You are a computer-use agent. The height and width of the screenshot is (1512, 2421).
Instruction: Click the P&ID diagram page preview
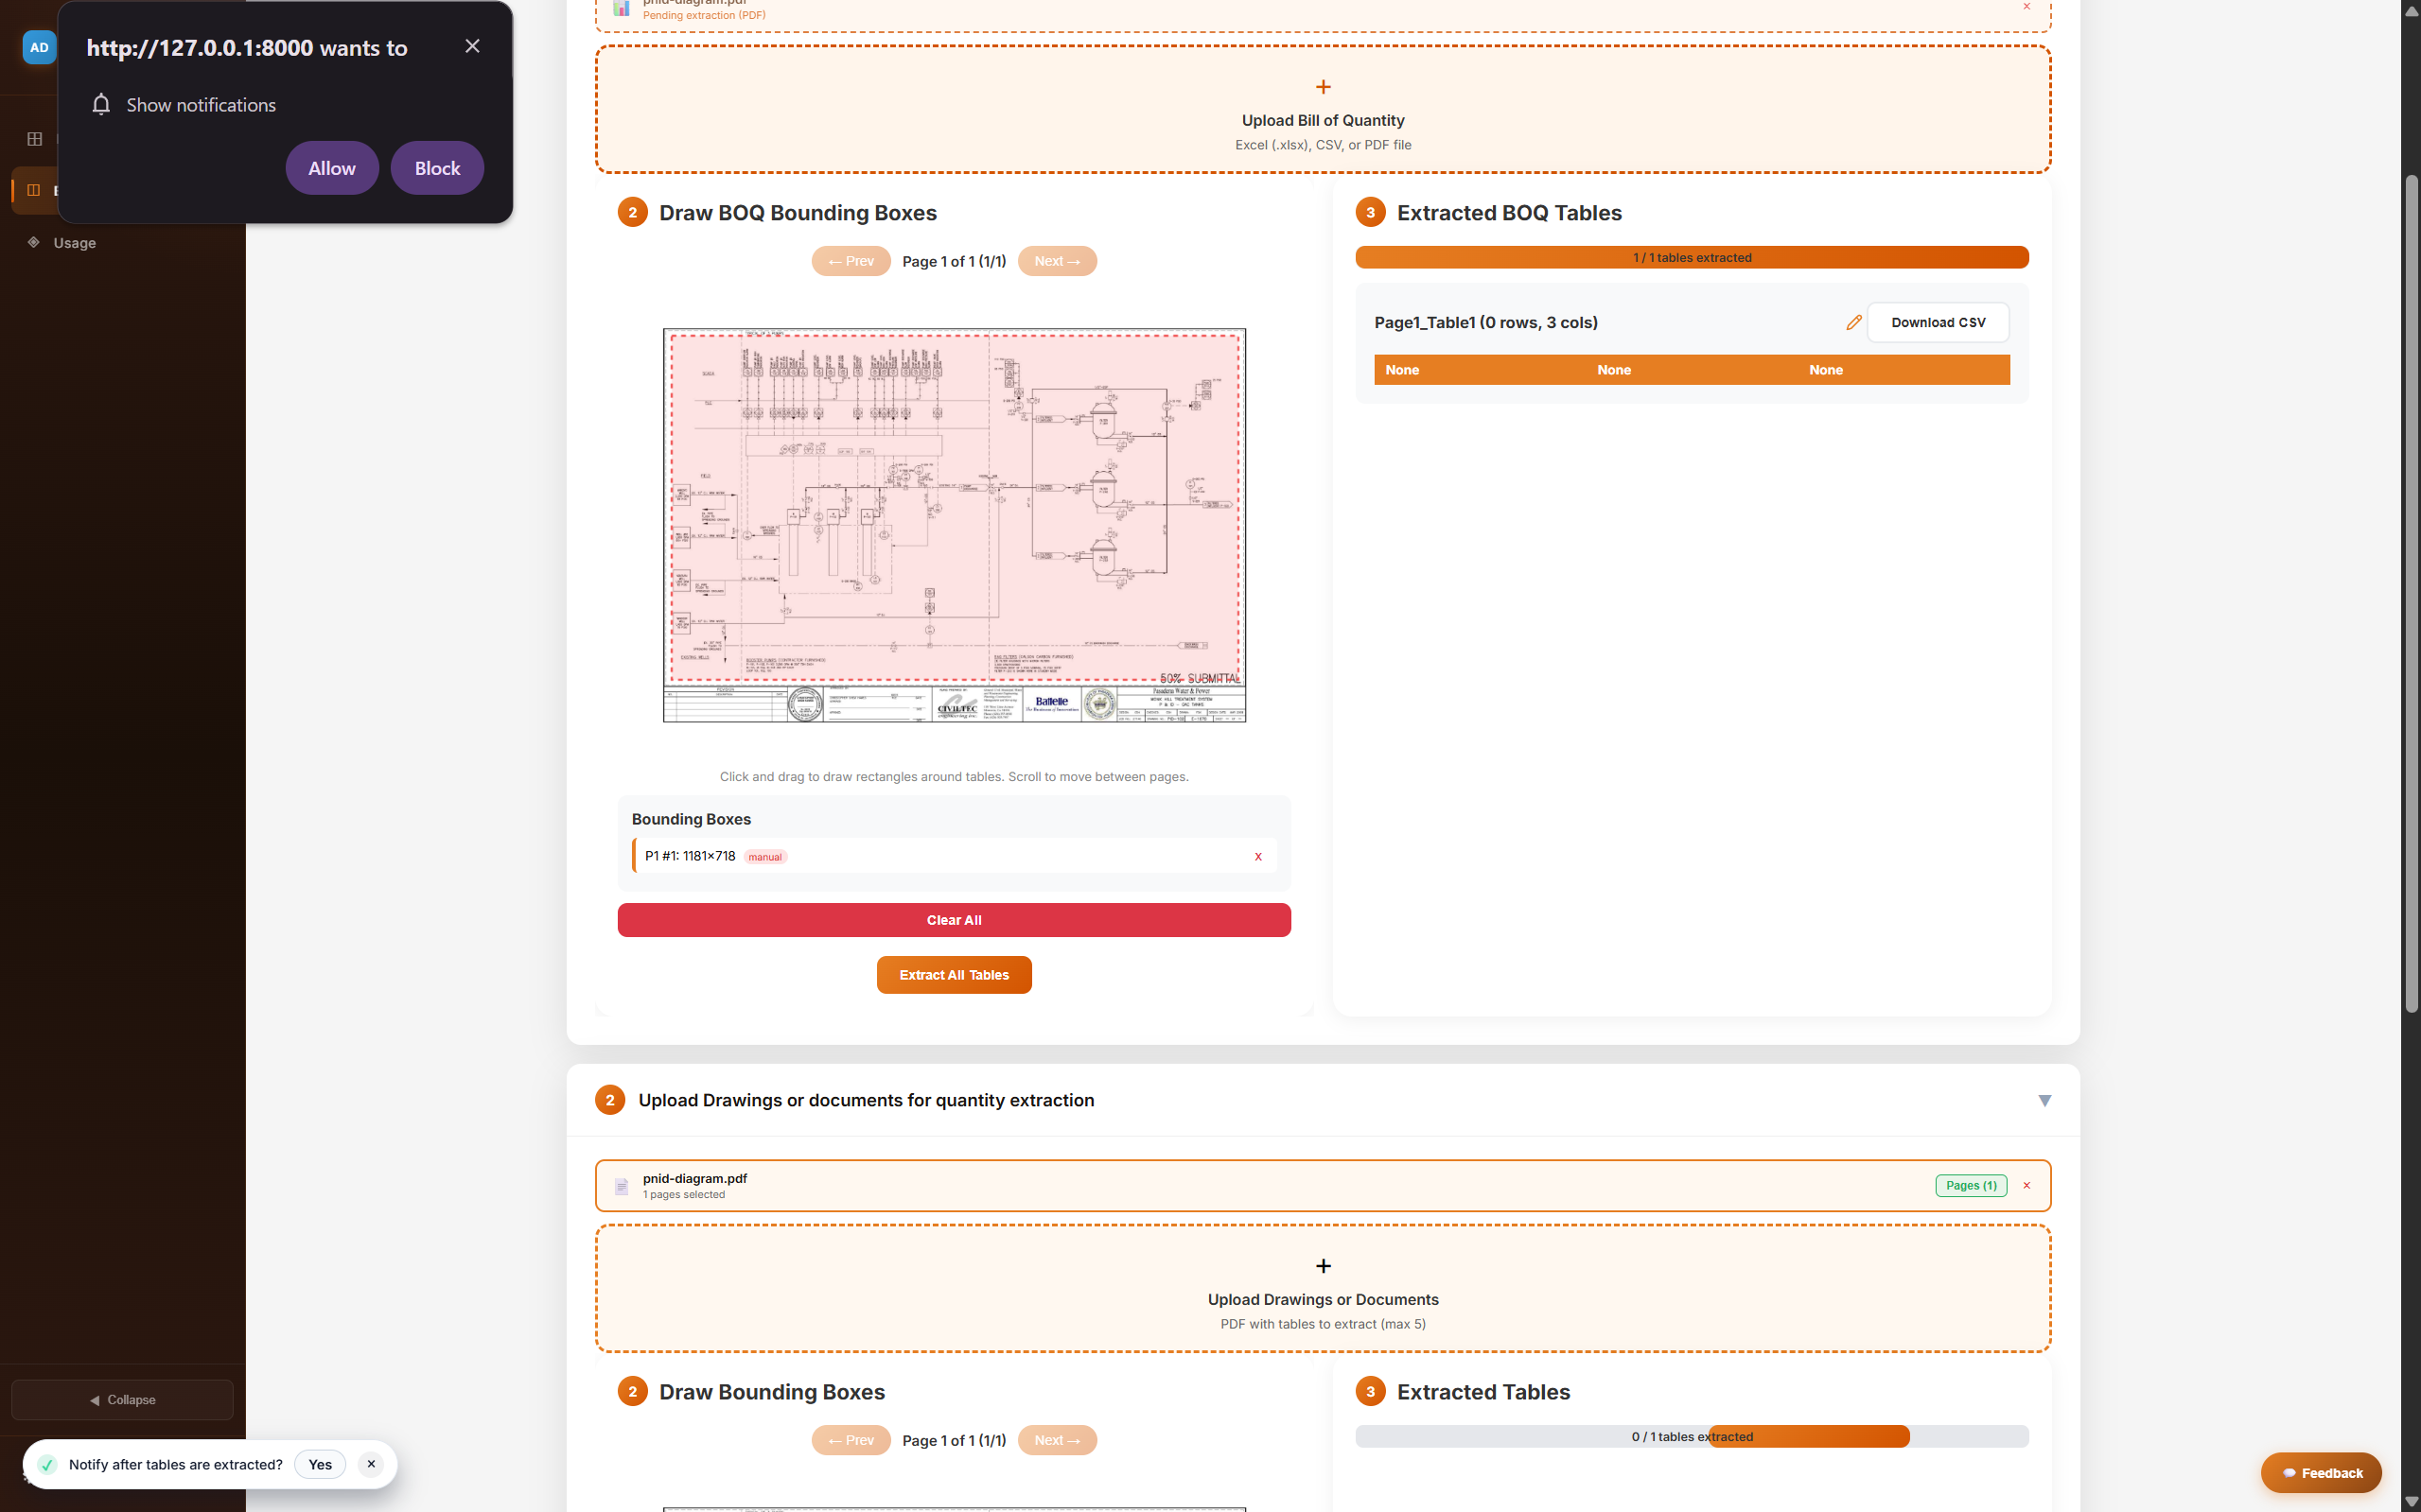(954, 524)
